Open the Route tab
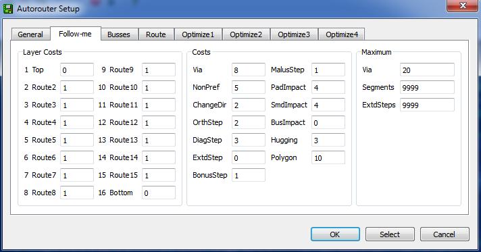This screenshot has height=252, width=481. point(156,34)
